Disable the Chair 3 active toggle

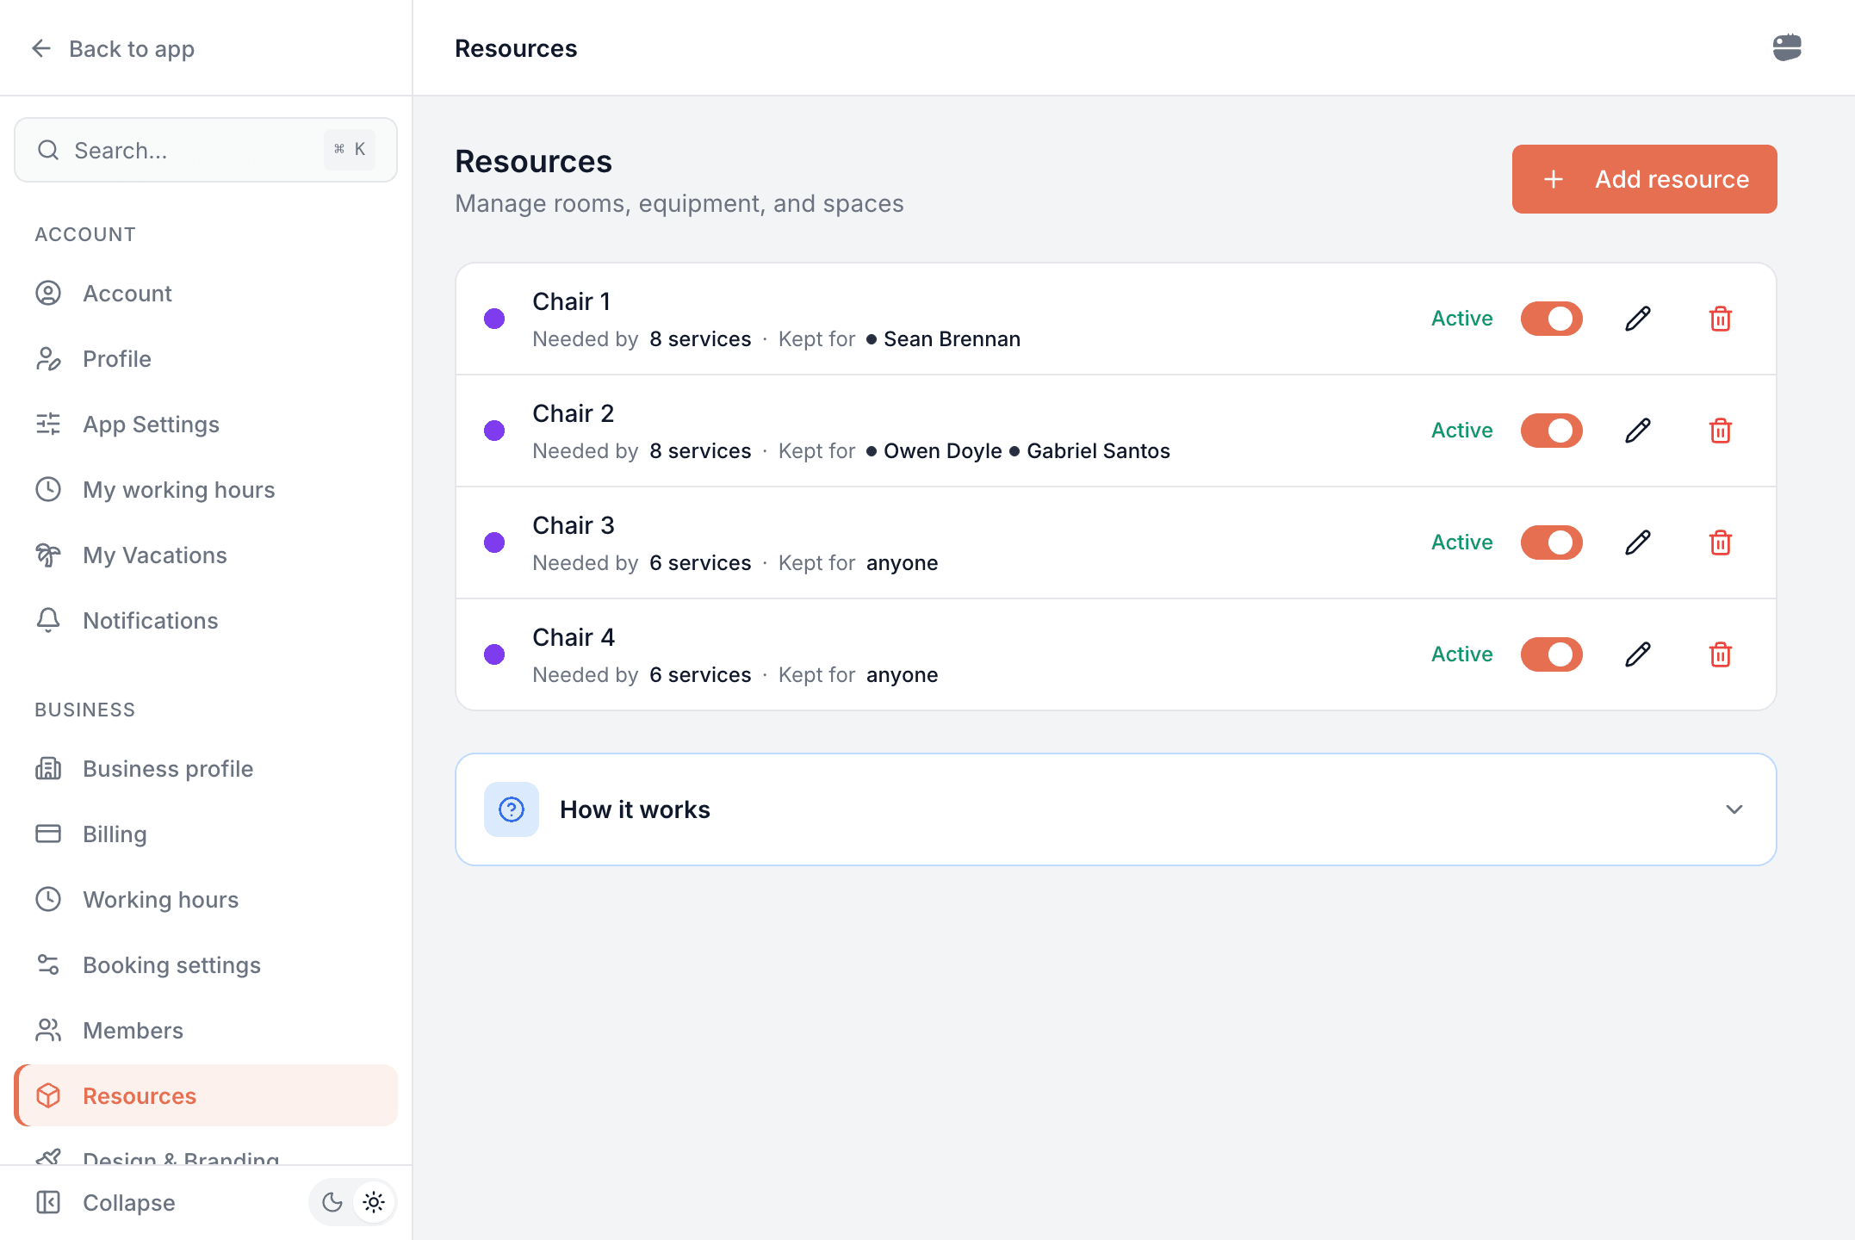(1552, 542)
